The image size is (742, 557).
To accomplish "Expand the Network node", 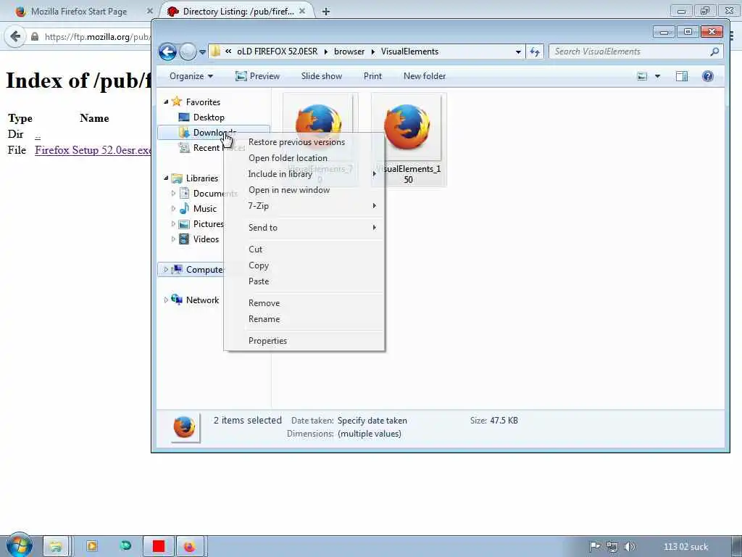I will coord(166,300).
